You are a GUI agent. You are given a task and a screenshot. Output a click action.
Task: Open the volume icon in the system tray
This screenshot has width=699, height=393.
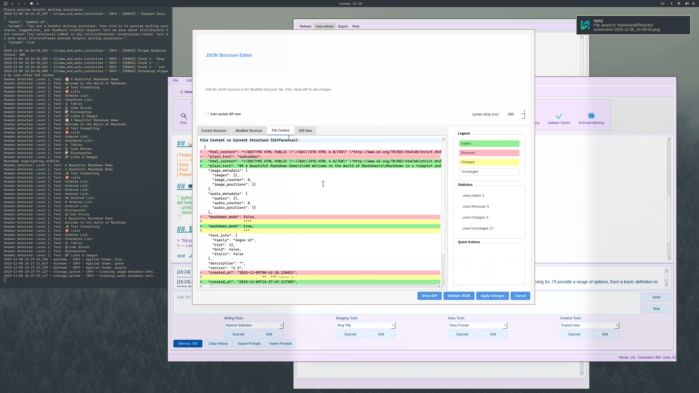pyautogui.click(x=686, y=4)
